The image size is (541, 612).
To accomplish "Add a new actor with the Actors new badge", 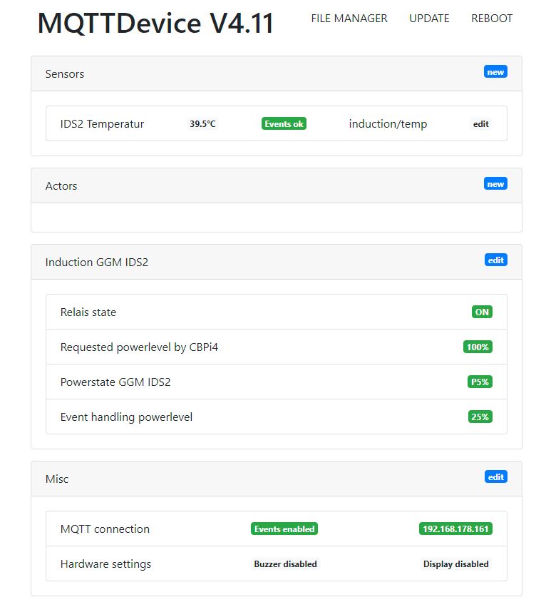I will point(495,184).
